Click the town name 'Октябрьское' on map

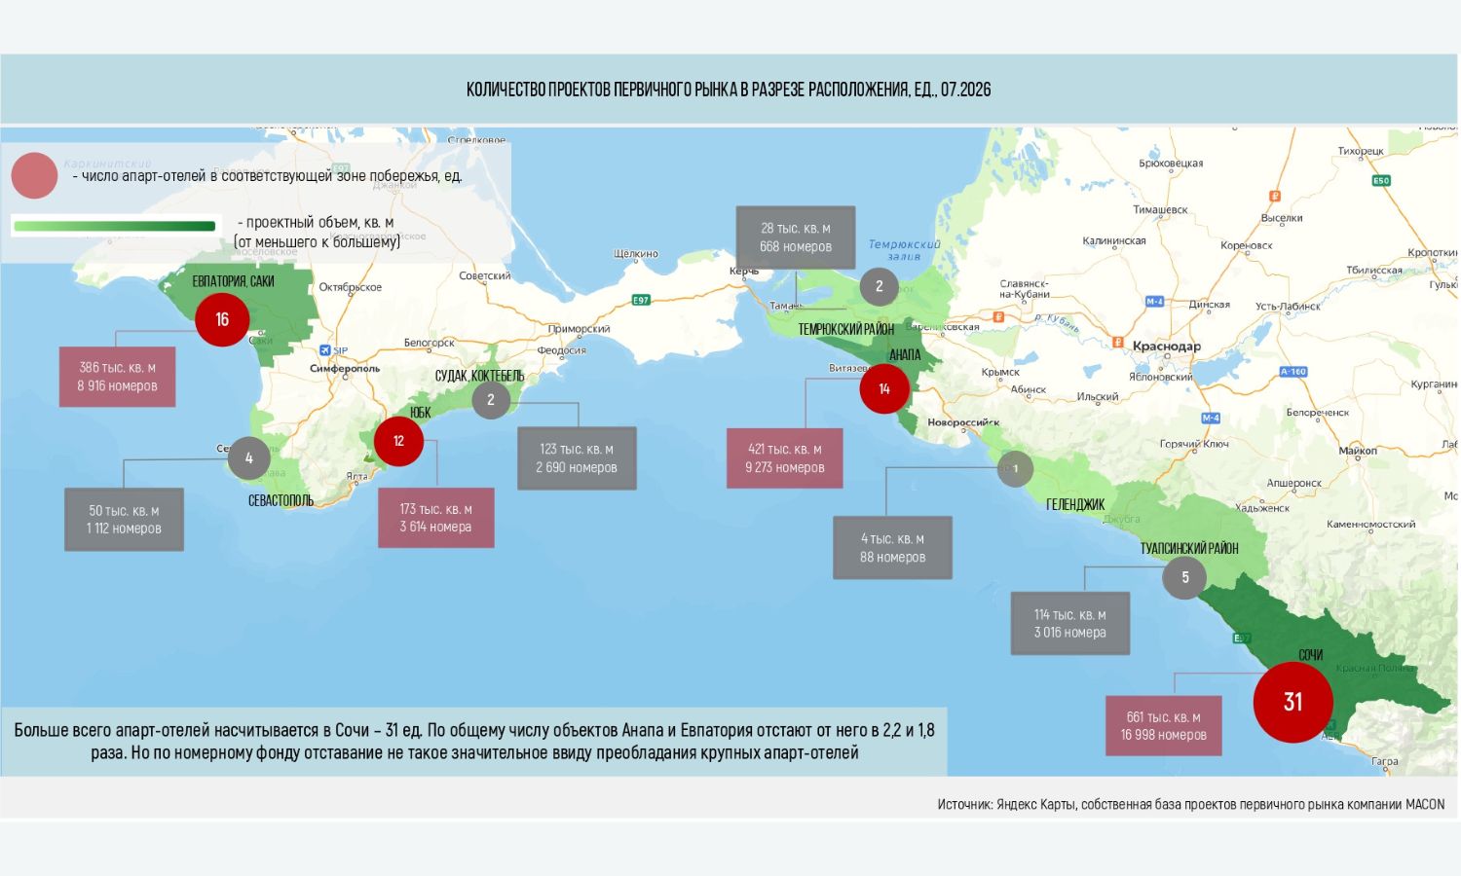351,287
